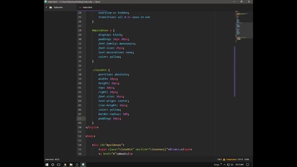Image resolution: width=297 pixels, height=167 pixels.
Task: Open the round dark app icon left of Atom
Action: [x=77, y=165]
